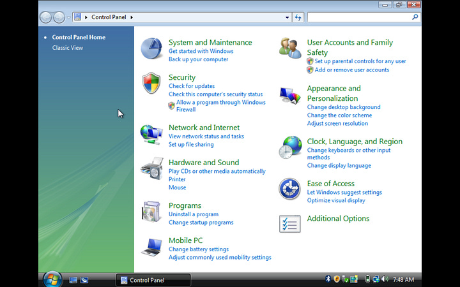Click Switch between windows quick launch icon
Viewport: 460px width, 287px height.
pyautogui.click(x=84, y=280)
